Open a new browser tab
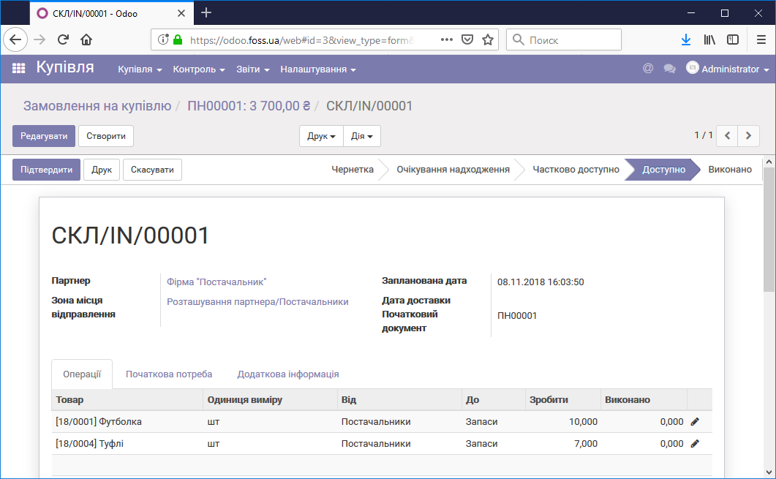 (206, 13)
